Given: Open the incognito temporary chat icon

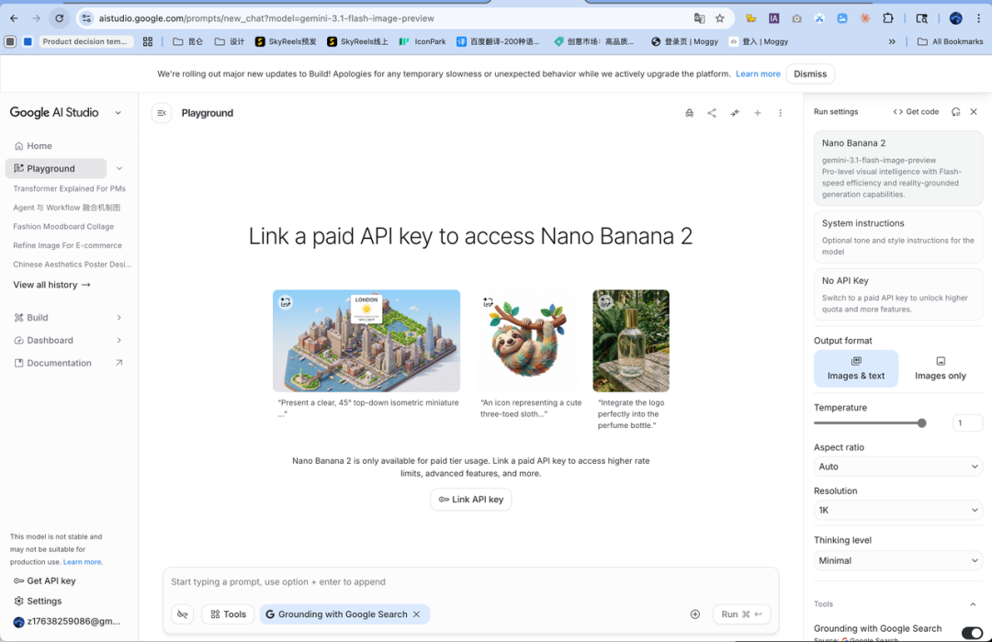Looking at the screenshot, I should pyautogui.click(x=689, y=113).
